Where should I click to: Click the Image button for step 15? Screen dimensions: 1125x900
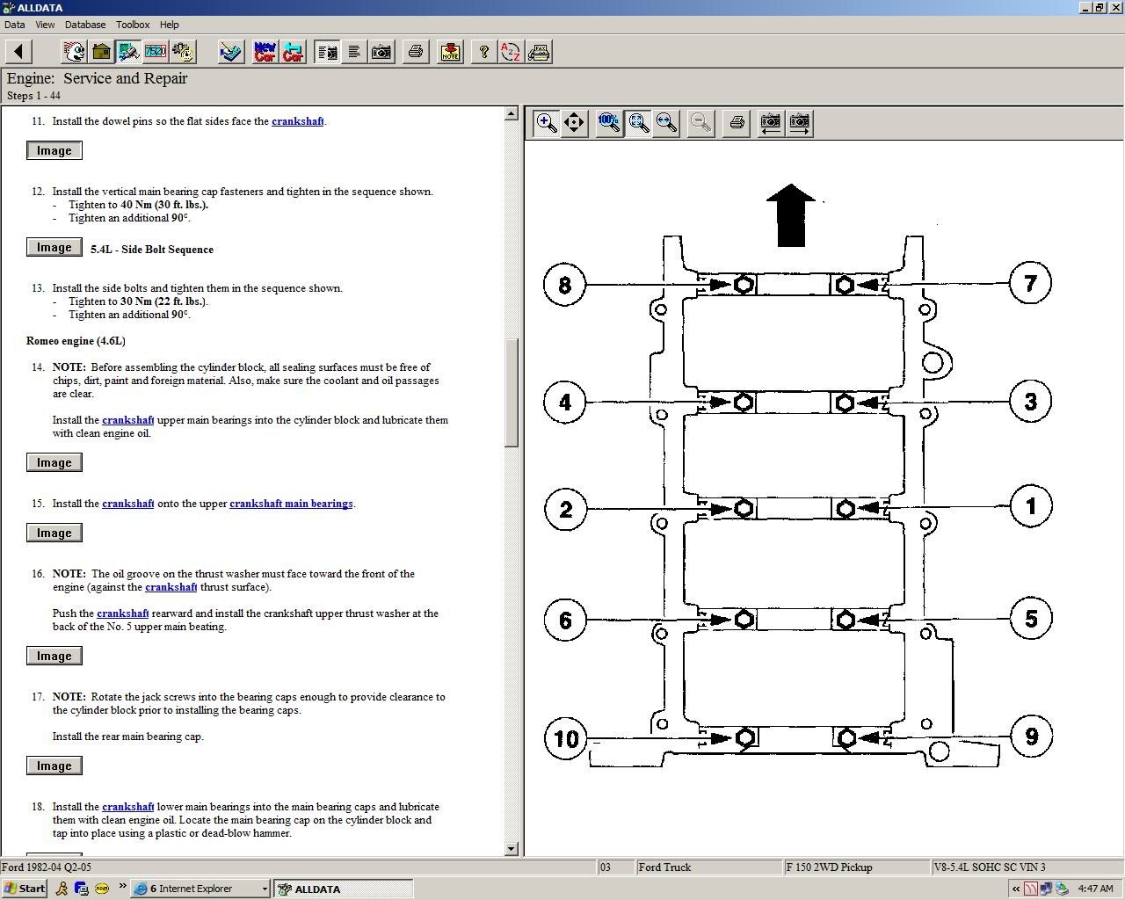(x=54, y=533)
